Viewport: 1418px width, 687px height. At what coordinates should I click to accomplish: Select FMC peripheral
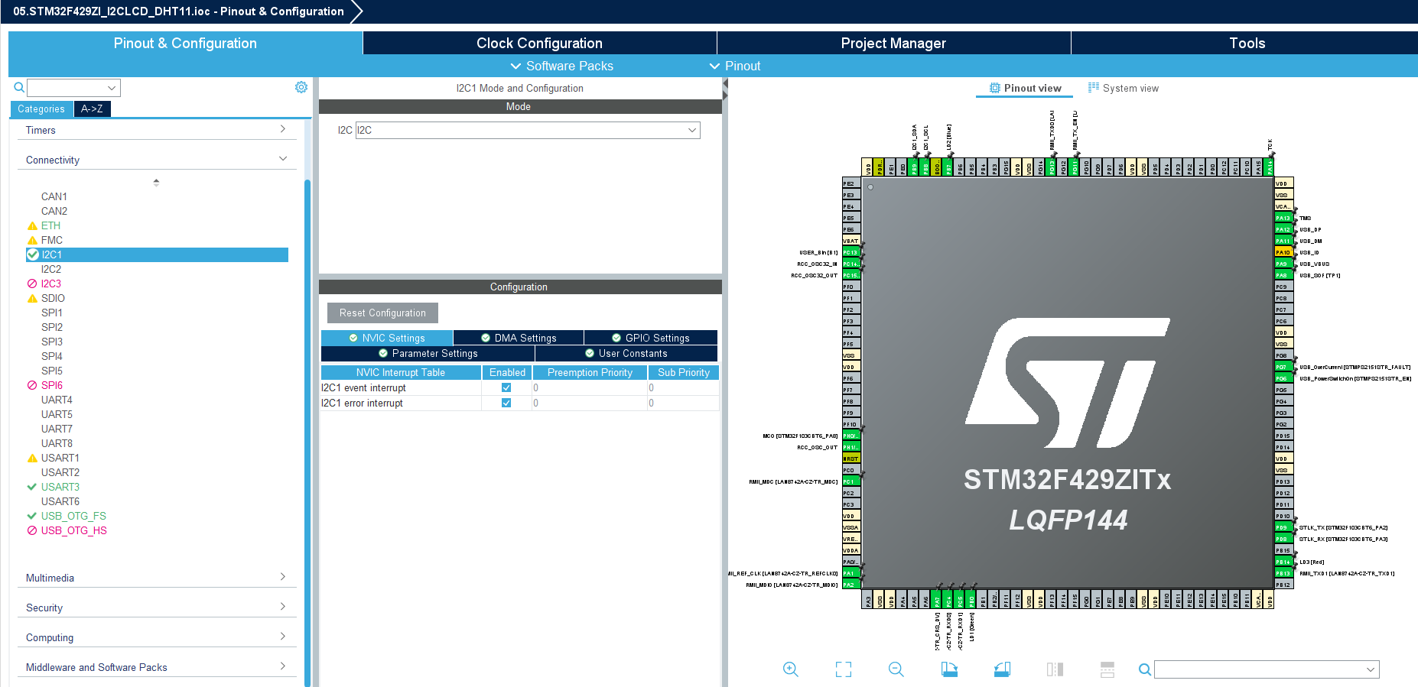[x=52, y=240]
